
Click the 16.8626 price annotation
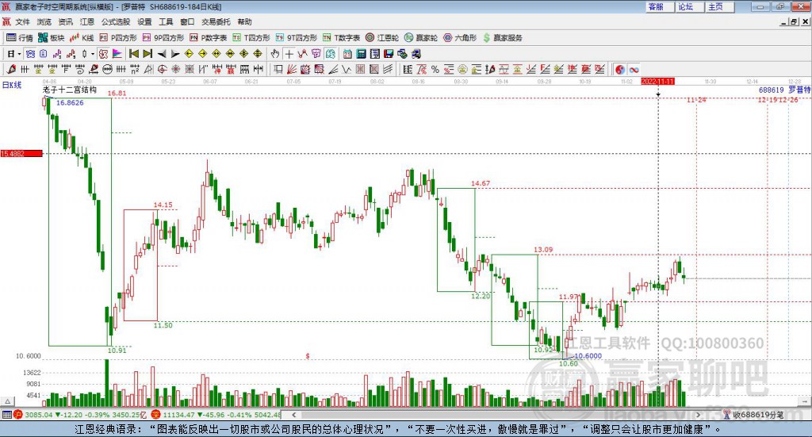tap(70, 102)
